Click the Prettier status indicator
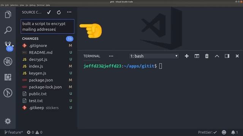The height and width of the screenshot is (136, 243). pos(207,132)
